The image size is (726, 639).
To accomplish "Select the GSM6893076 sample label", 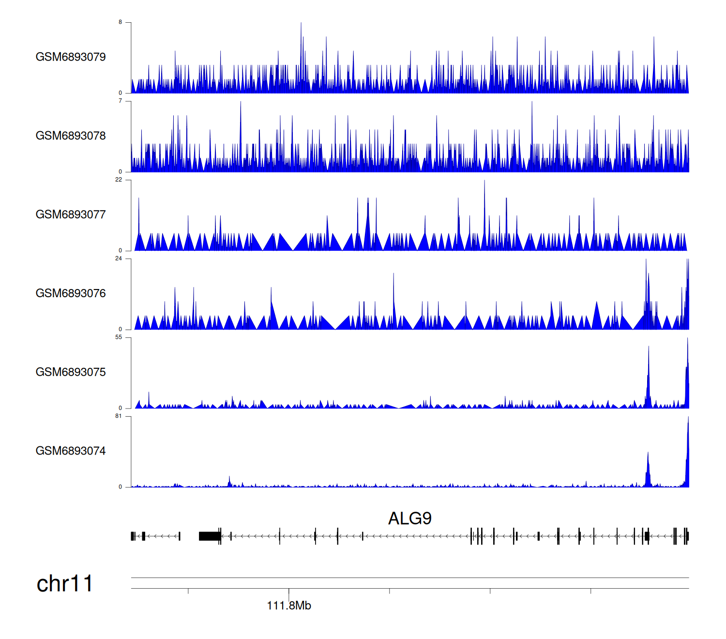I will [x=71, y=293].
